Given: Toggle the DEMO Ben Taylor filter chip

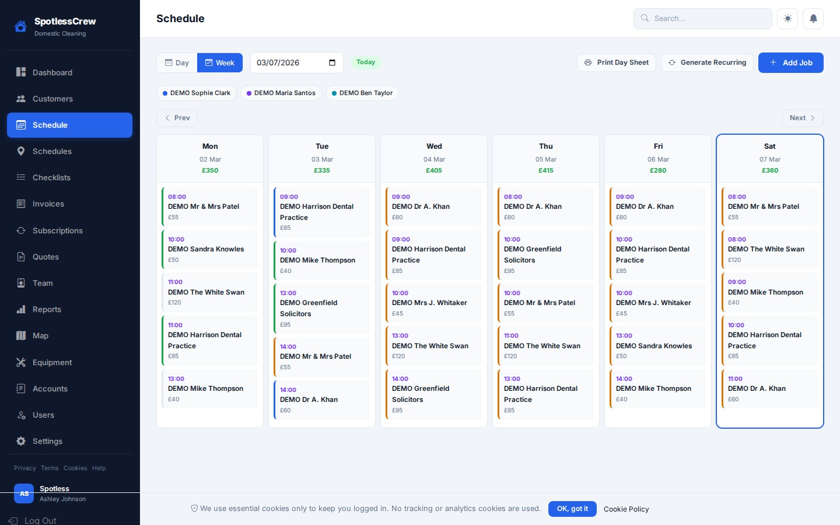Looking at the screenshot, I should coord(362,93).
